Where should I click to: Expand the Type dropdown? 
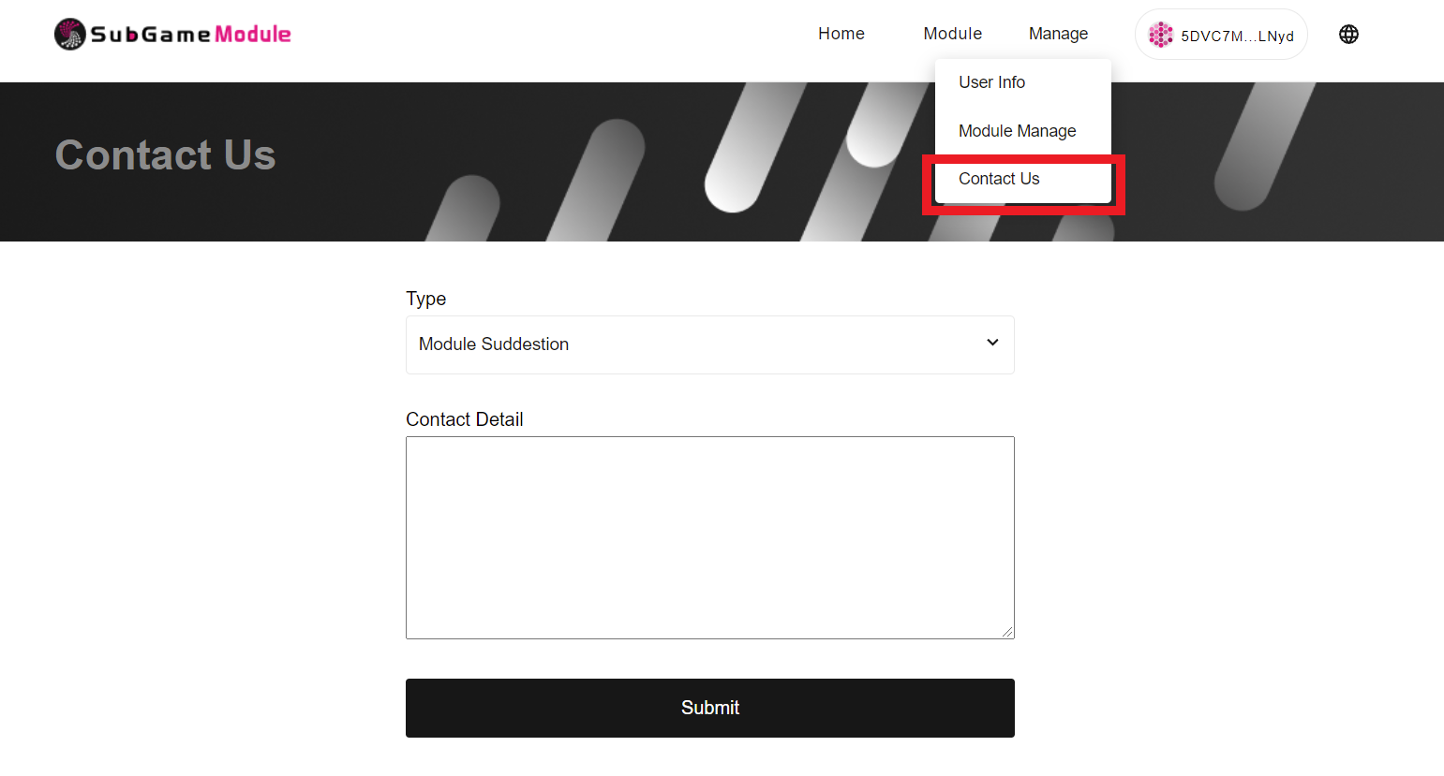(710, 344)
